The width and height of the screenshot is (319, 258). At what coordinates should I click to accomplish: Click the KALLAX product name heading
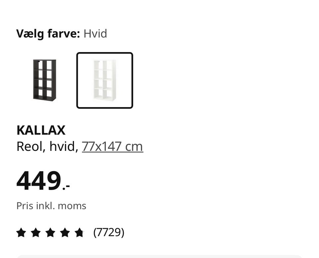pos(41,130)
